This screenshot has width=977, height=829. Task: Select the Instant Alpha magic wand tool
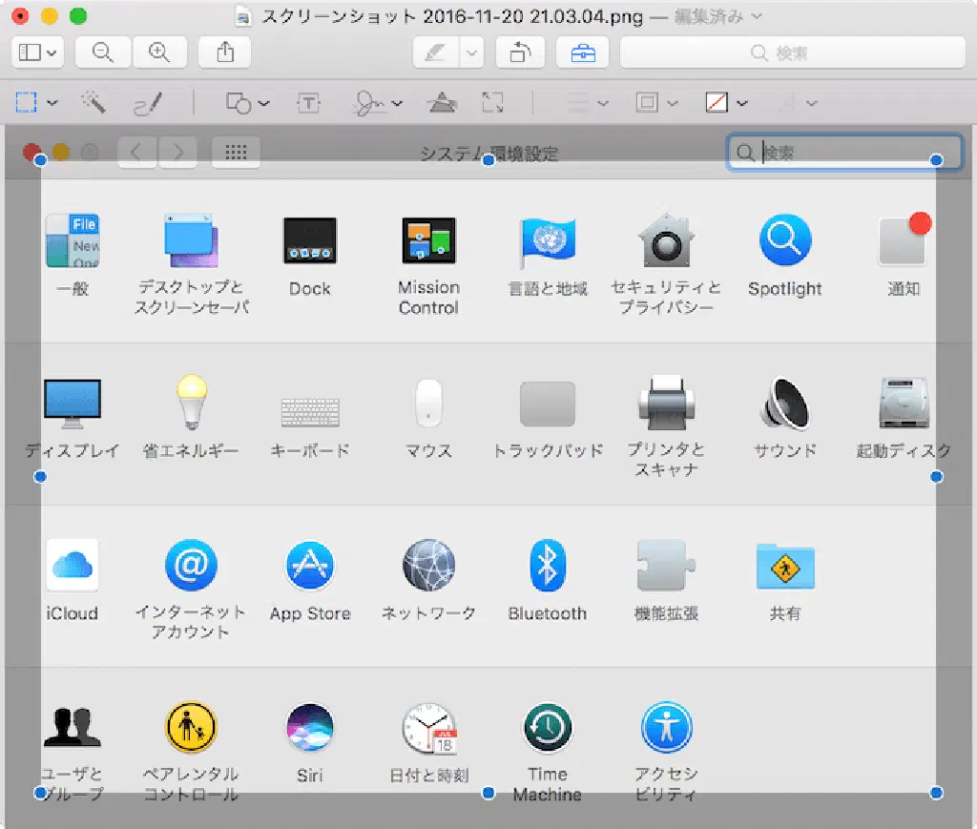point(94,103)
